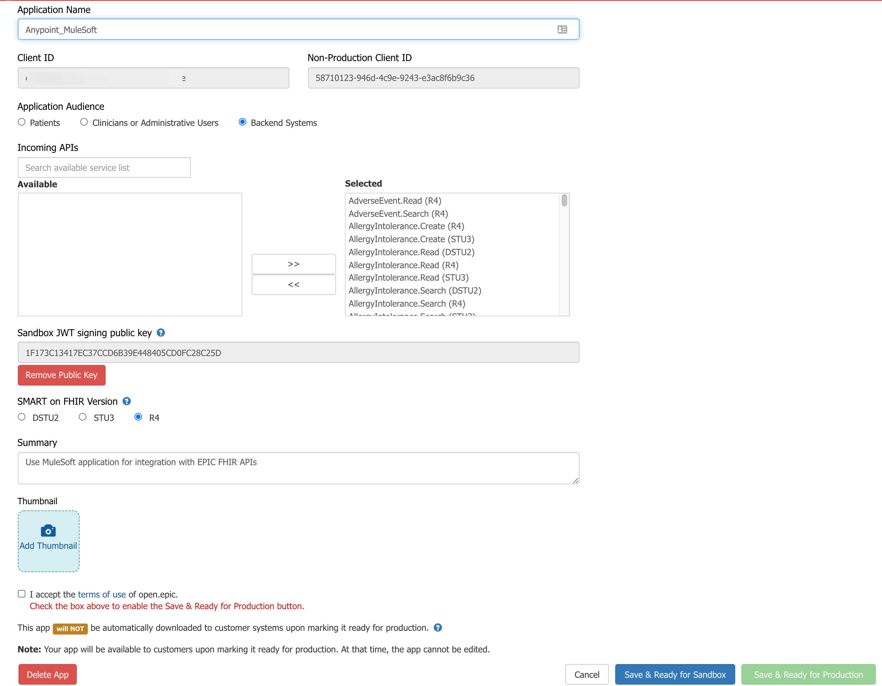Screen dimensions: 882x686
Task: Click Remove Public Key button
Action: point(61,375)
